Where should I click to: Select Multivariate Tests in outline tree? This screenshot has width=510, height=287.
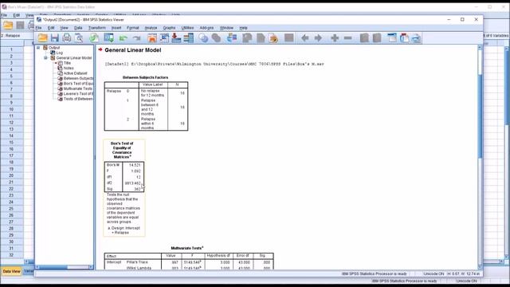point(78,88)
